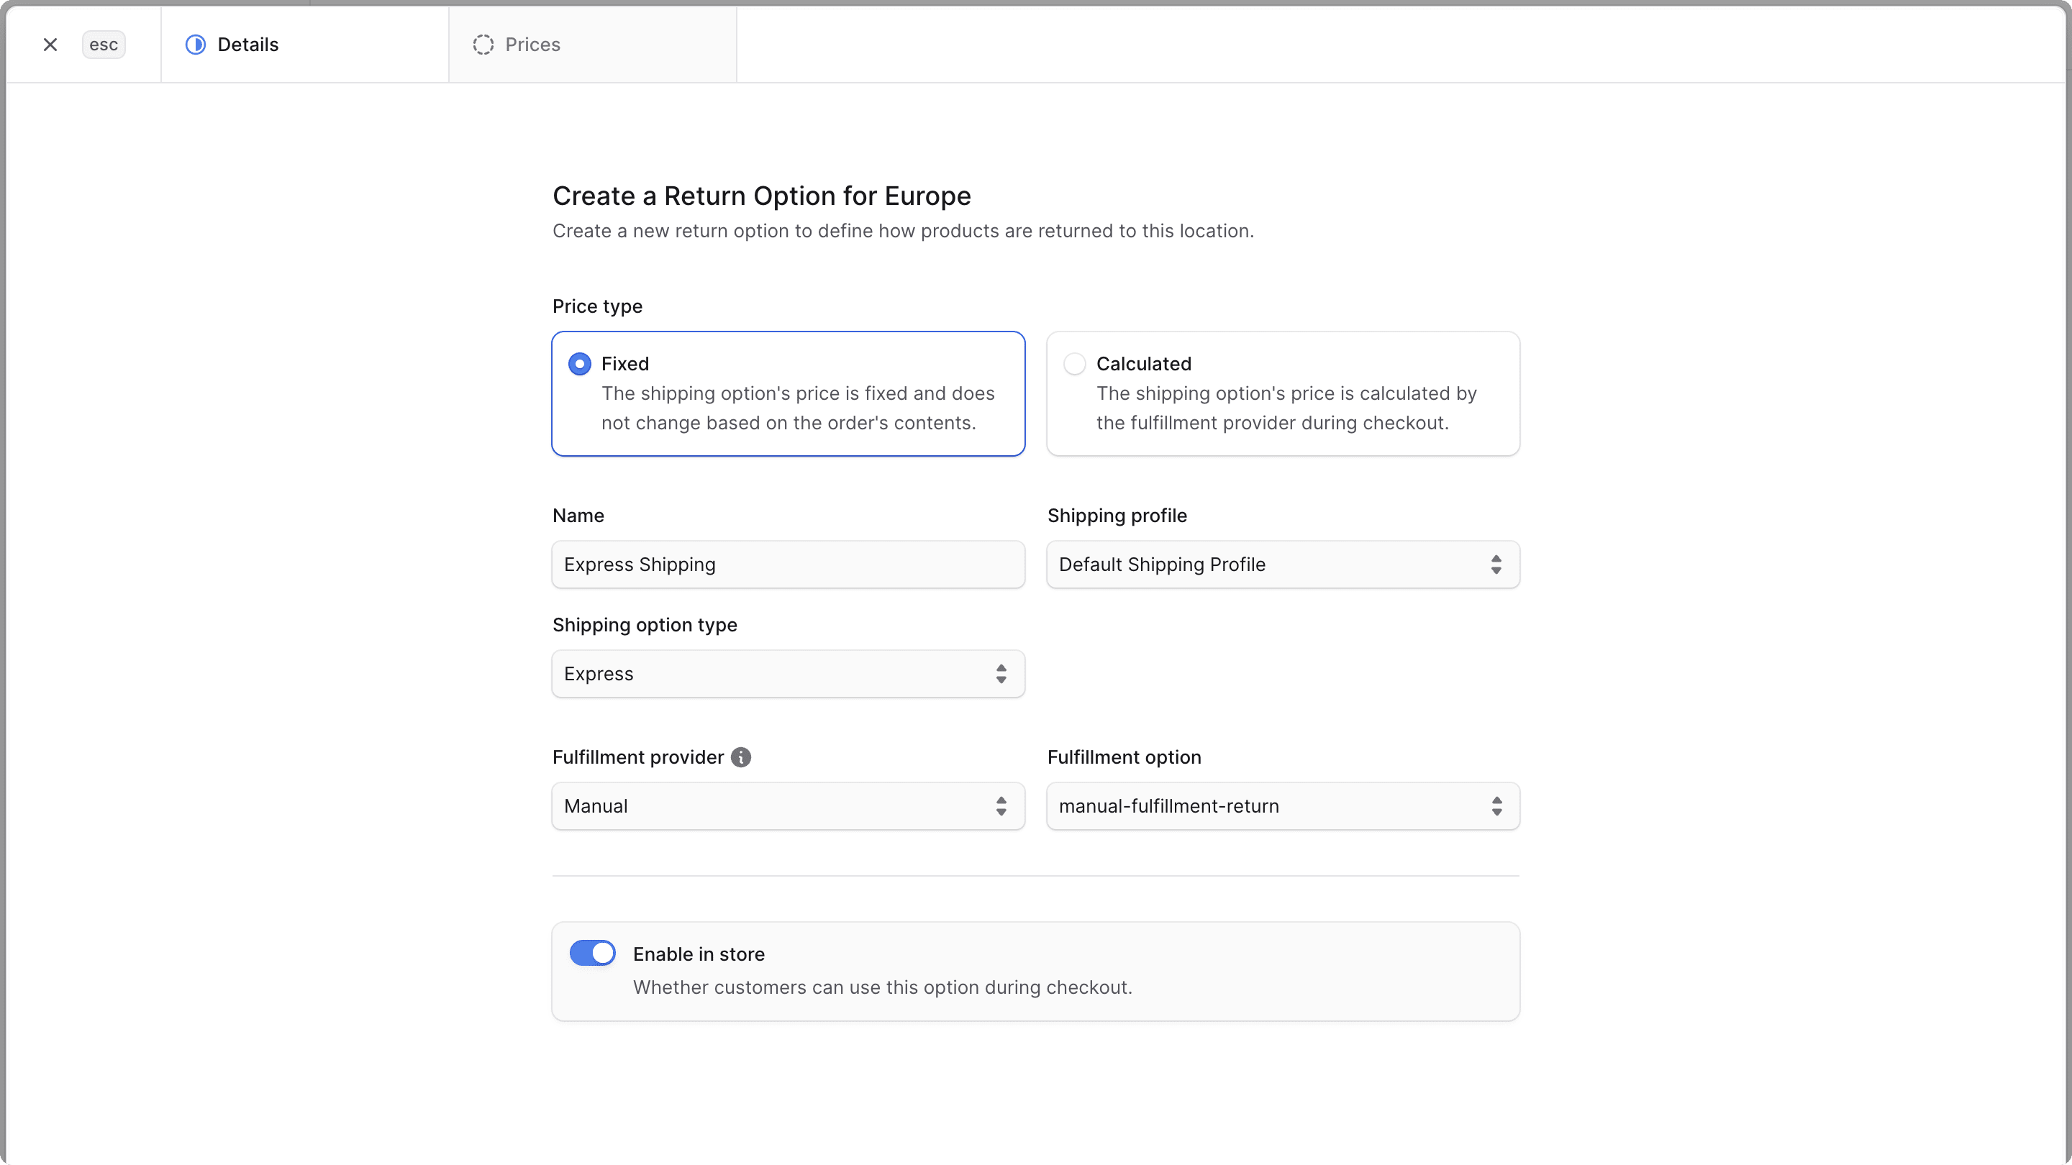Viewport: 2072px width, 1165px height.
Task: Click the chevron on the Fulfillment option select
Action: pyautogui.click(x=1498, y=805)
